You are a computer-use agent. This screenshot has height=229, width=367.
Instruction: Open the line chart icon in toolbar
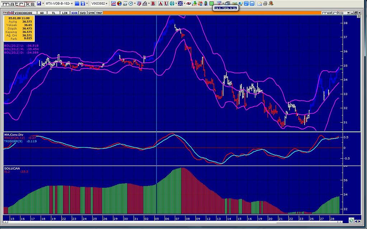[x=113, y=4]
